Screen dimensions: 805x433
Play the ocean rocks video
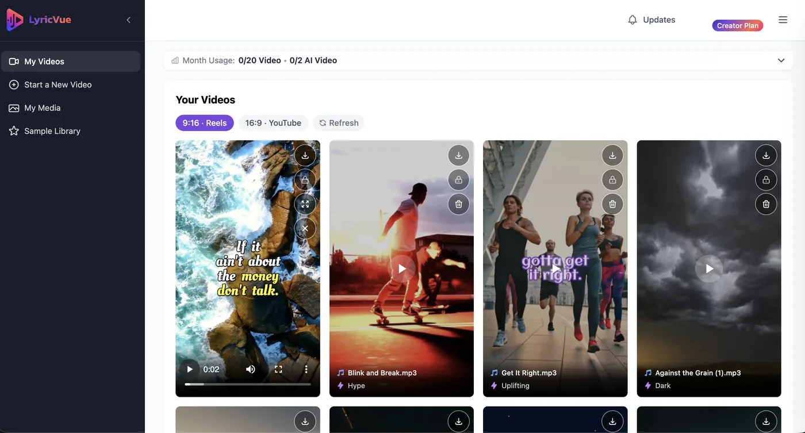(x=189, y=369)
